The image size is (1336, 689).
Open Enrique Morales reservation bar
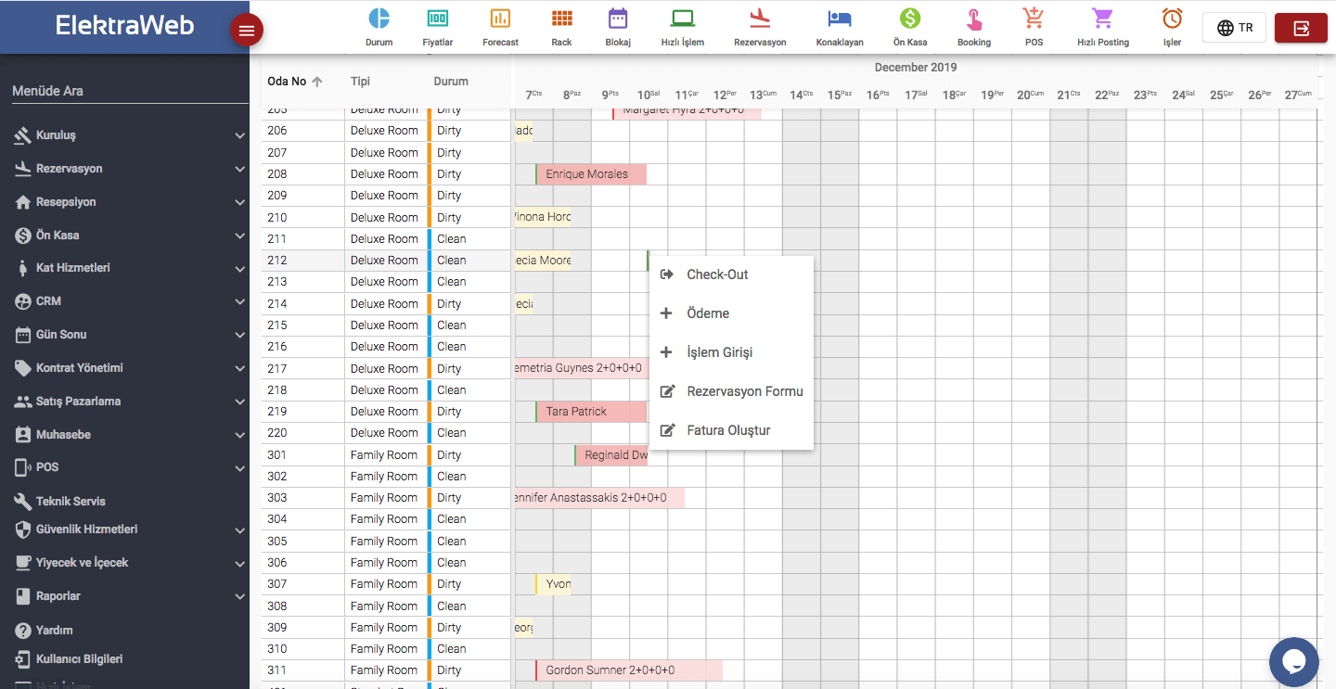[591, 174]
